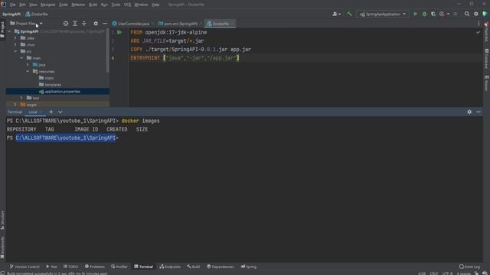Hide the Project tool window
The image size is (490, 275).
click(x=105, y=24)
